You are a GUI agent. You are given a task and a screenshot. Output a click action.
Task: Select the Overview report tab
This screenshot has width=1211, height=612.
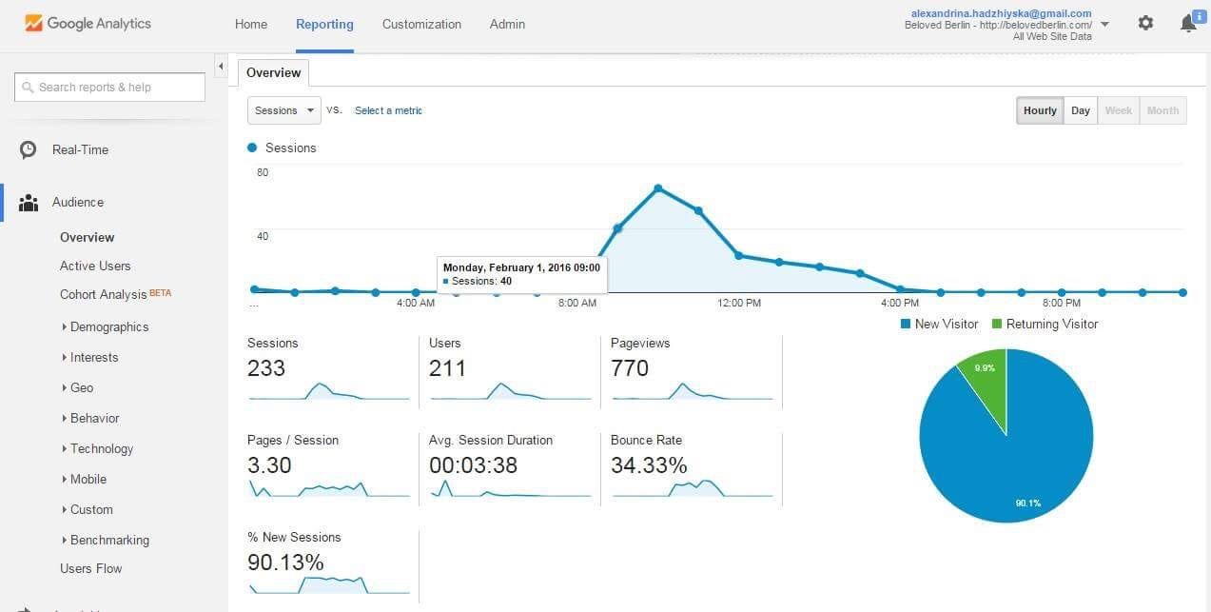[273, 72]
